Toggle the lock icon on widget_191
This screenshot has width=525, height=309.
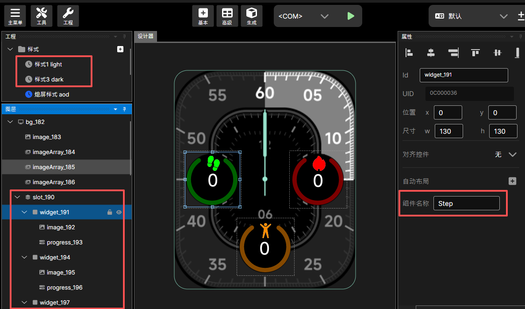point(110,212)
